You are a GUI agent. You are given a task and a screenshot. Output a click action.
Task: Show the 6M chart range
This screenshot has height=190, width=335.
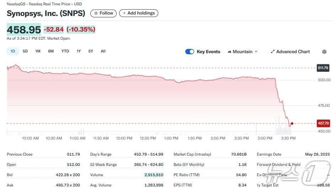click(51, 51)
